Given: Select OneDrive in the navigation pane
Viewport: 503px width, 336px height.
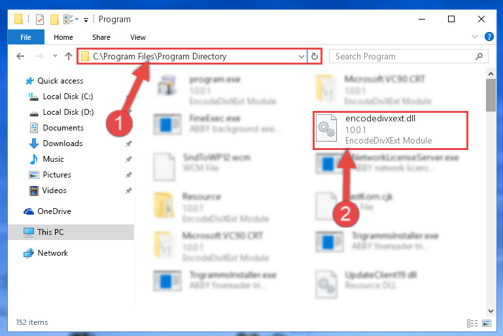Looking at the screenshot, I should [x=54, y=211].
